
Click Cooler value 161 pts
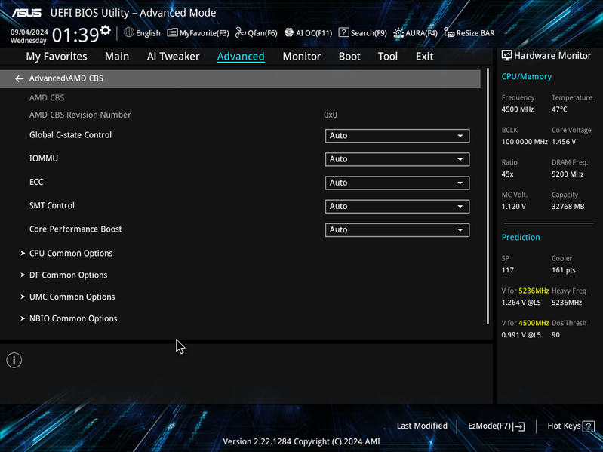(564, 270)
